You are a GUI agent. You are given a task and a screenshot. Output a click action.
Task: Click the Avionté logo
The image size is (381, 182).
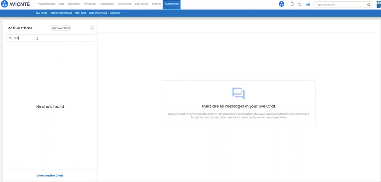coord(15,4)
